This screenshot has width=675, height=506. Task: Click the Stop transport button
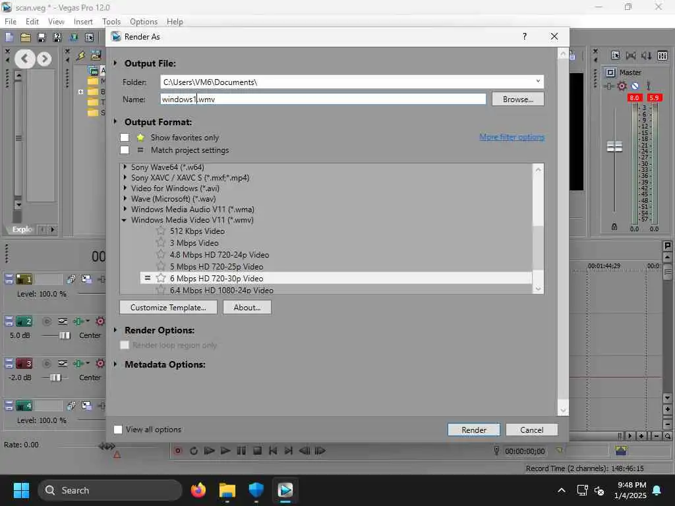257,451
